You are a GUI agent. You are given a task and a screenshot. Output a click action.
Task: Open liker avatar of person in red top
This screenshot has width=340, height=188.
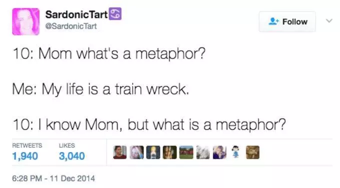(120, 152)
